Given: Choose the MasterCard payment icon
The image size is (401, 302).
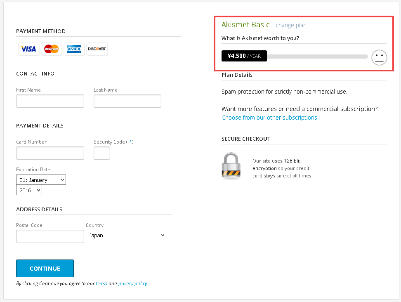Looking at the screenshot, I should pyautogui.click(x=52, y=49).
